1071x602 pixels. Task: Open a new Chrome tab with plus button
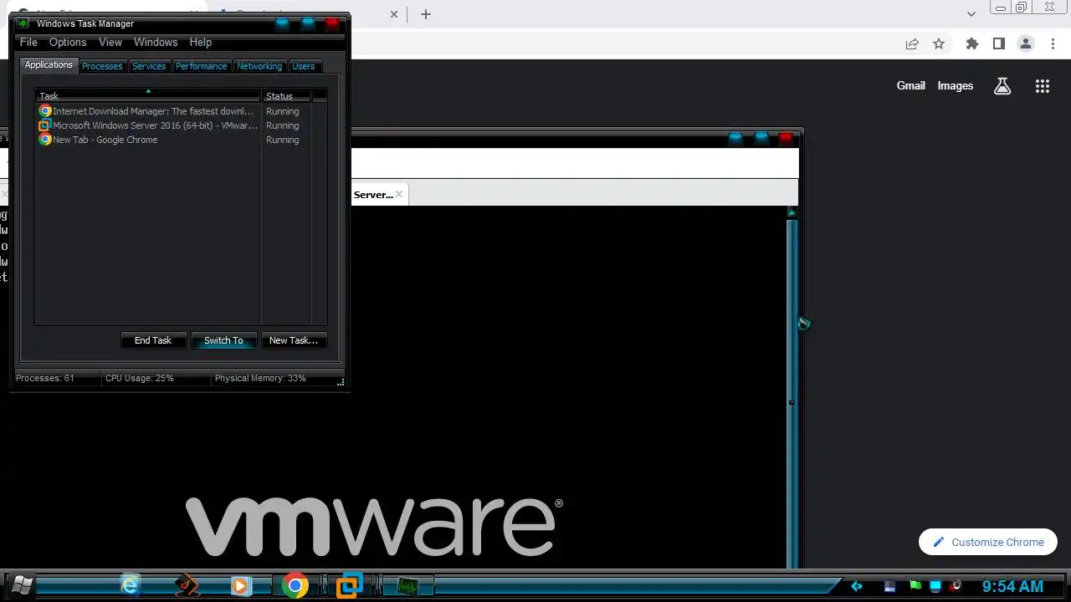point(426,13)
